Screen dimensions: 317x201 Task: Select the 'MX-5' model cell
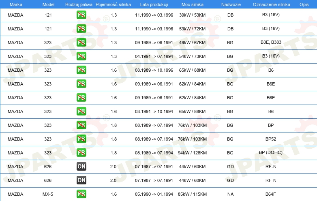pos(48,194)
